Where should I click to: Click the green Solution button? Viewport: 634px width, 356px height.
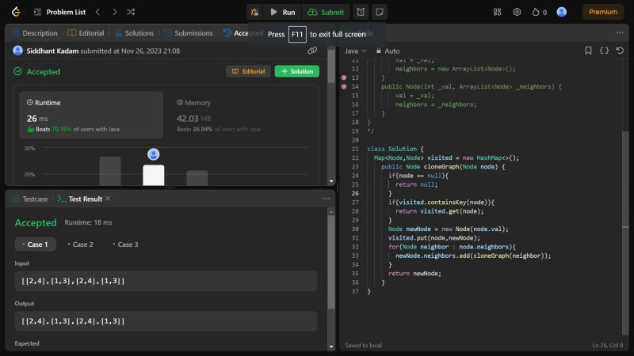(297, 71)
